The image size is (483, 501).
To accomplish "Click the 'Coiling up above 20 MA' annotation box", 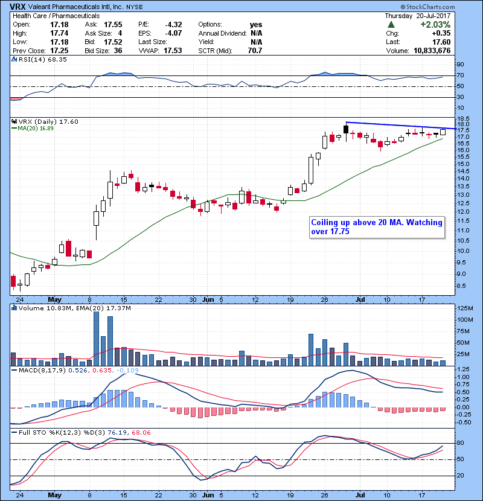I will click(x=377, y=227).
